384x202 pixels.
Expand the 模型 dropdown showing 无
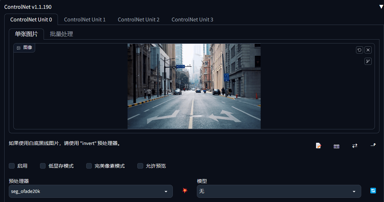[x=279, y=191]
